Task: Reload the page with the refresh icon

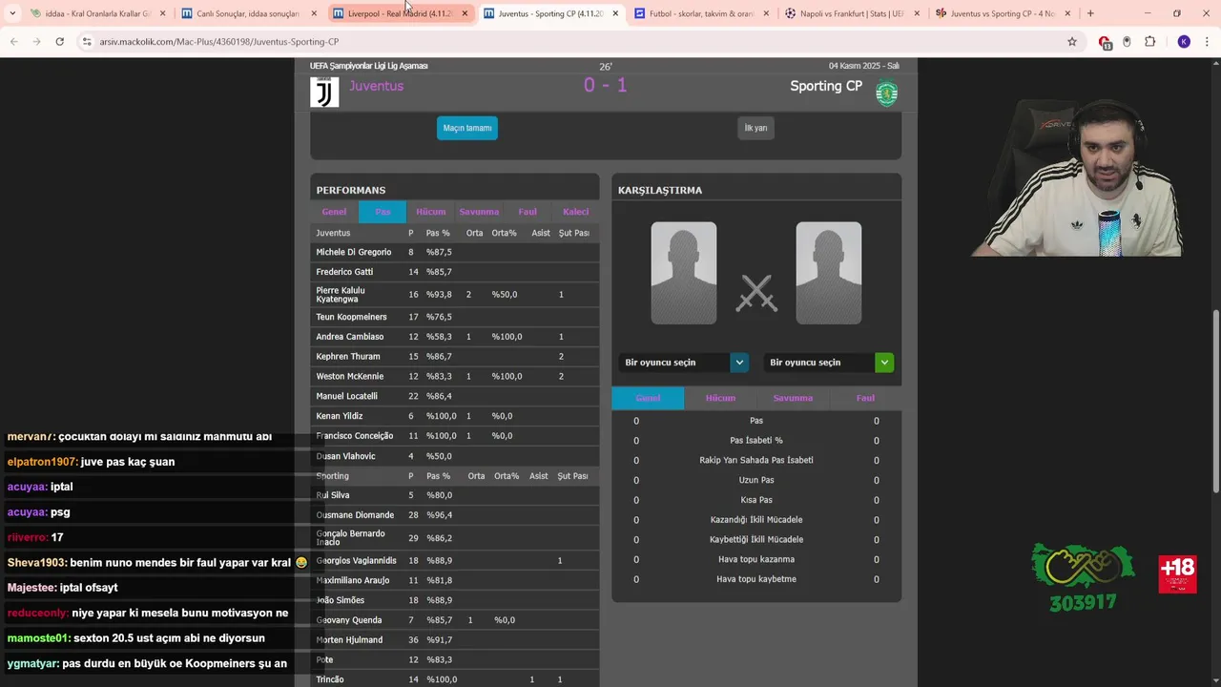Action: coord(59,42)
